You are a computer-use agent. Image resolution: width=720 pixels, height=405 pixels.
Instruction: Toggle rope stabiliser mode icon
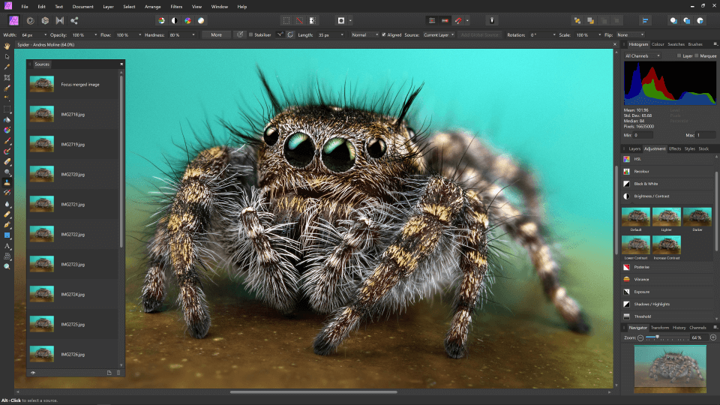click(x=280, y=35)
